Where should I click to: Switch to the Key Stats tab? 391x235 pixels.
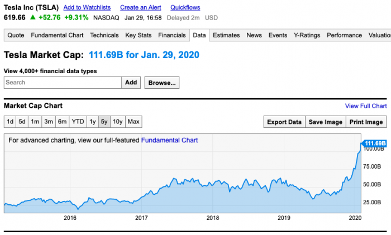coord(139,35)
